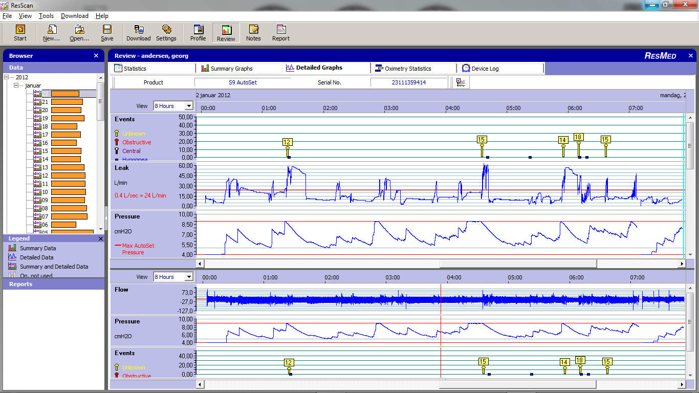Viewport: 699px width, 393px height.
Task: Save data using the Save icon
Action: point(107,33)
